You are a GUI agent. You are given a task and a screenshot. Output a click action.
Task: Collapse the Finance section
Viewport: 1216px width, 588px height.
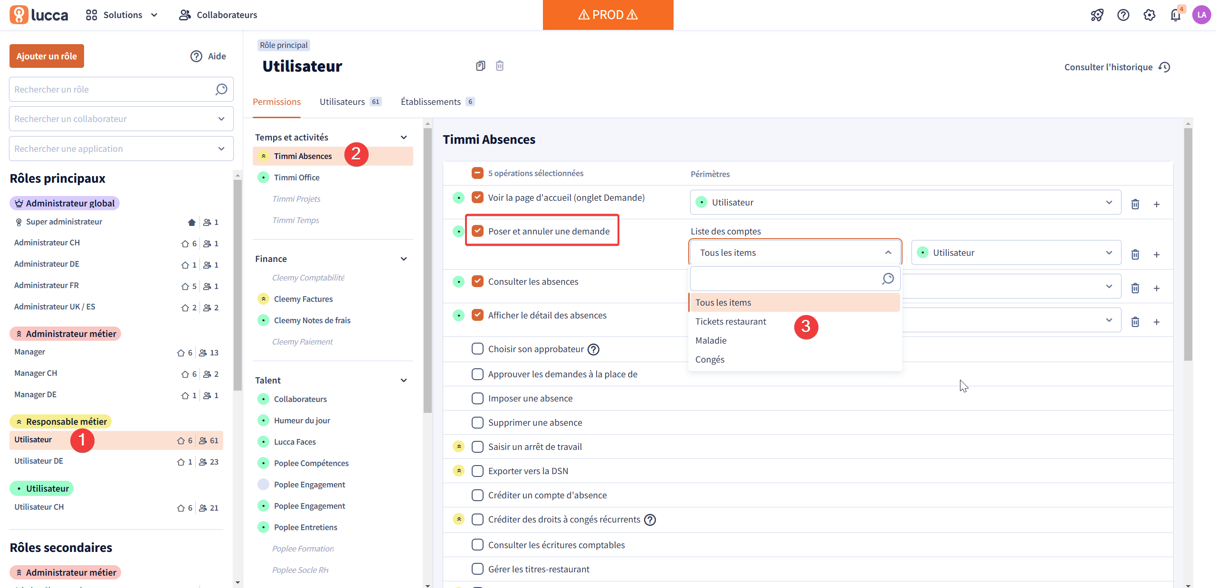[404, 259]
